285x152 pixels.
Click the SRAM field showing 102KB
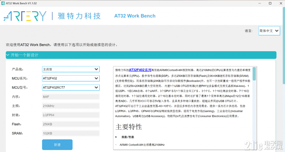[71, 133]
